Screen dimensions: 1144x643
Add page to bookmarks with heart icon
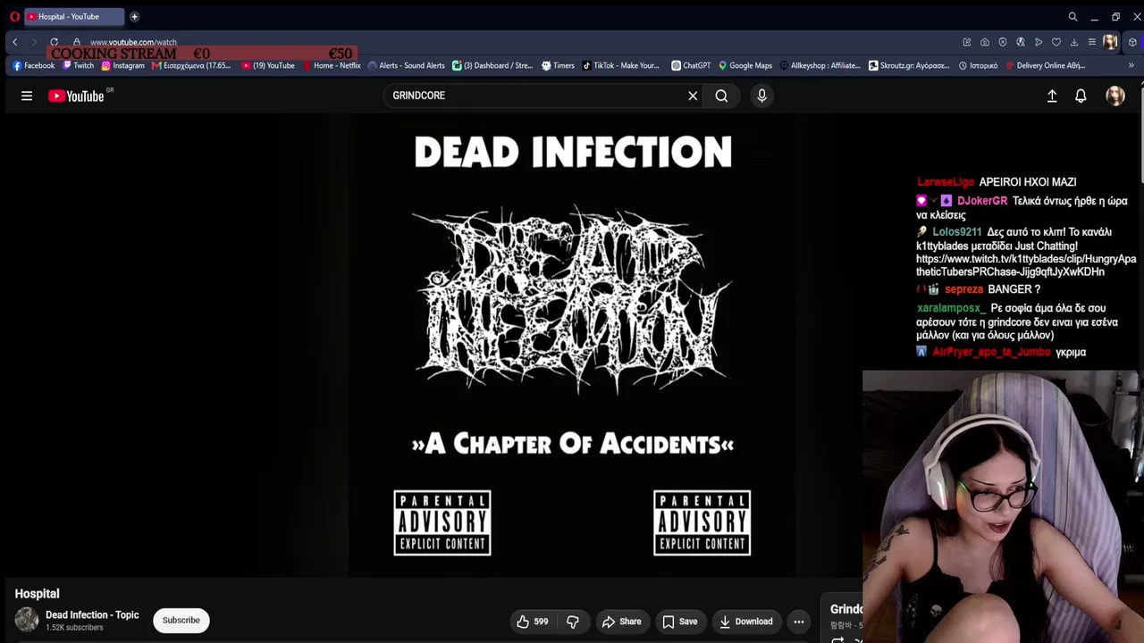[x=1056, y=42]
